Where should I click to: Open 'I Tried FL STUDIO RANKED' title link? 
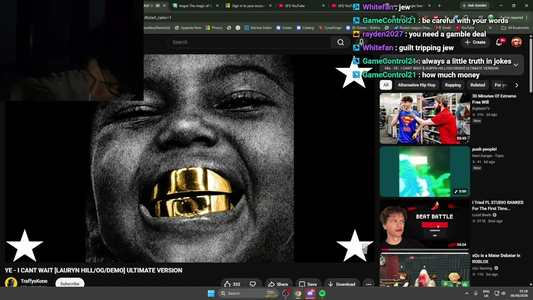click(498, 205)
